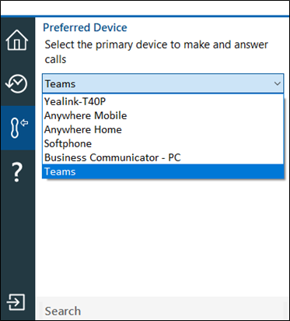
Task: Click empty white panel below device list
Action: pyautogui.click(x=162, y=236)
